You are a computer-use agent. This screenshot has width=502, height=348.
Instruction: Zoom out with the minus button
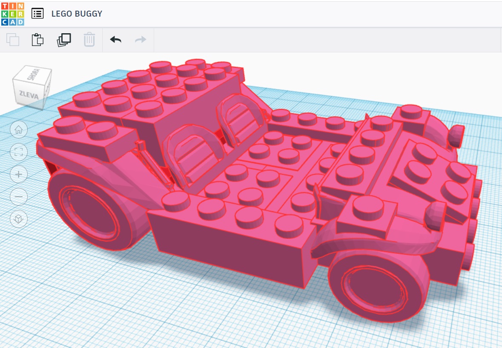tap(19, 196)
